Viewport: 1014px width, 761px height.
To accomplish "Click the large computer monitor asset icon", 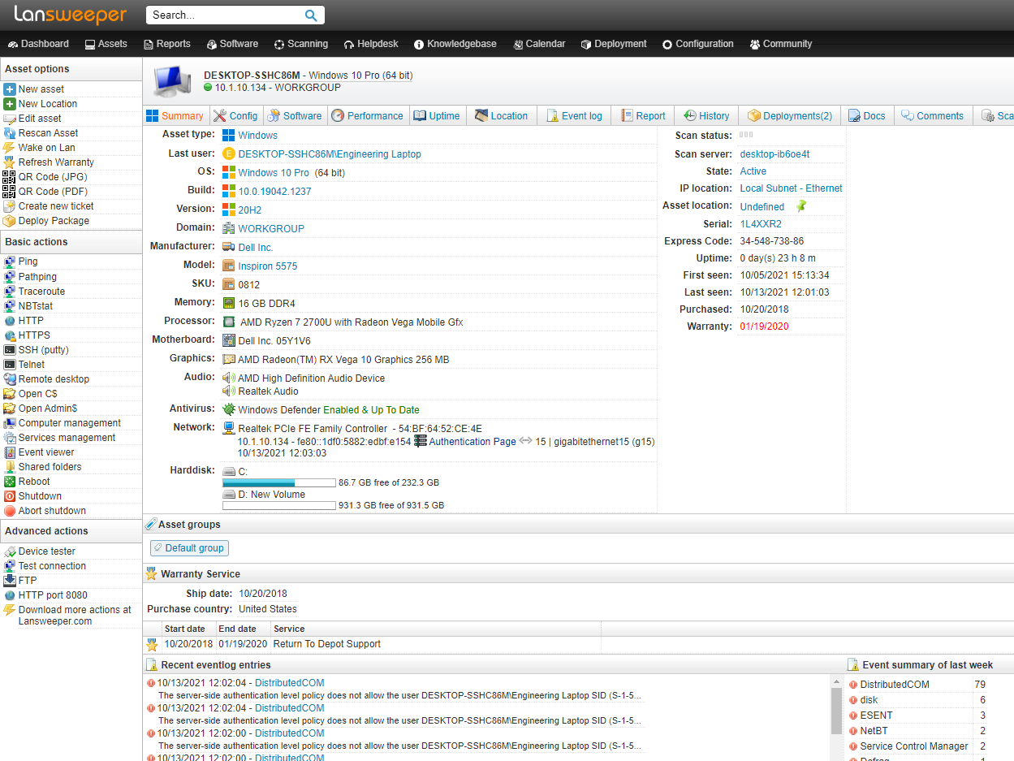I will point(171,81).
